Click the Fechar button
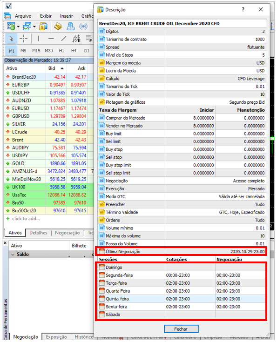277x342 pixels. coord(181,329)
